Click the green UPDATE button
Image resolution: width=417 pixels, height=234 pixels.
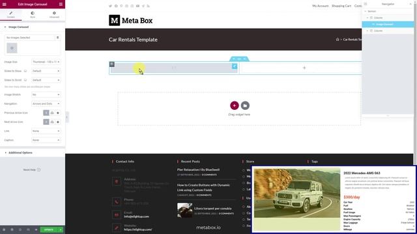49,229
